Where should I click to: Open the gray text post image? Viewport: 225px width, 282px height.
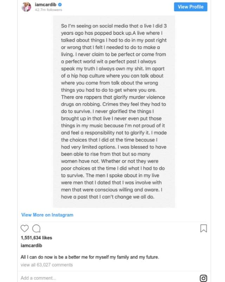pos(114,111)
